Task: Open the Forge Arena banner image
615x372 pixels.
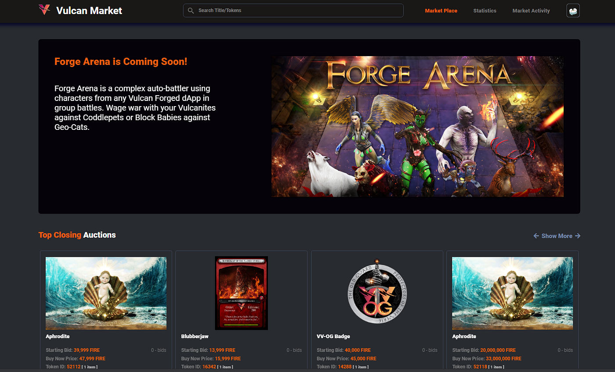Action: point(417,126)
